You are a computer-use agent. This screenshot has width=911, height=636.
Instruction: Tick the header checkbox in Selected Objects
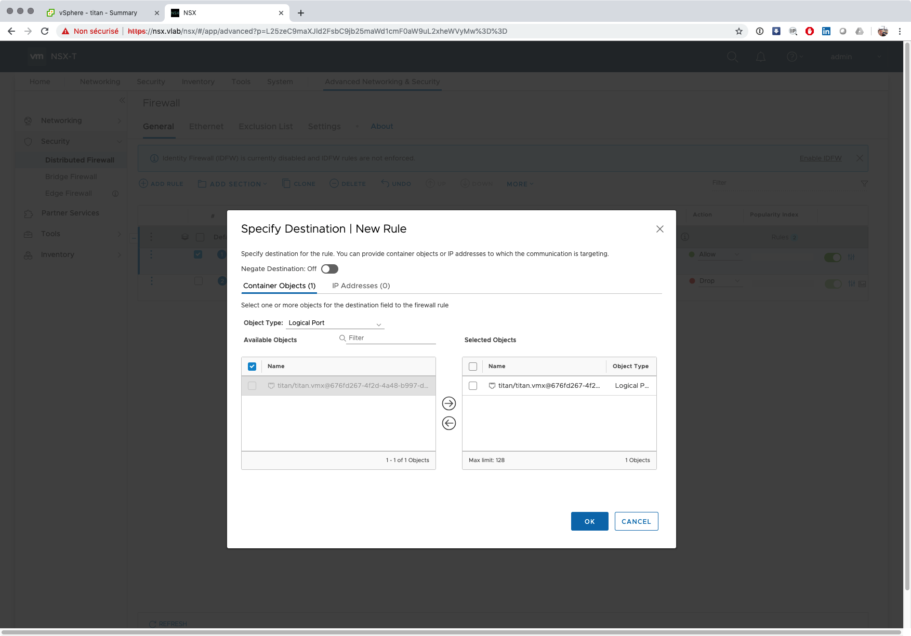click(473, 367)
